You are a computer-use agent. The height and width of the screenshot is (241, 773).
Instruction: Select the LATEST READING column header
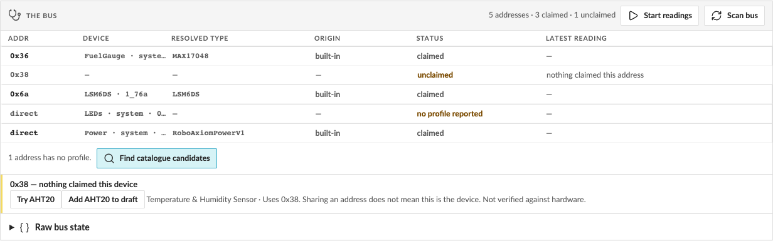point(576,38)
